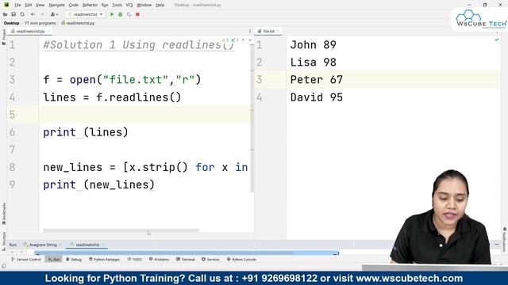Viewport: 508px width, 285px height.
Task: Open the Version Control tool window
Action: 26,260
